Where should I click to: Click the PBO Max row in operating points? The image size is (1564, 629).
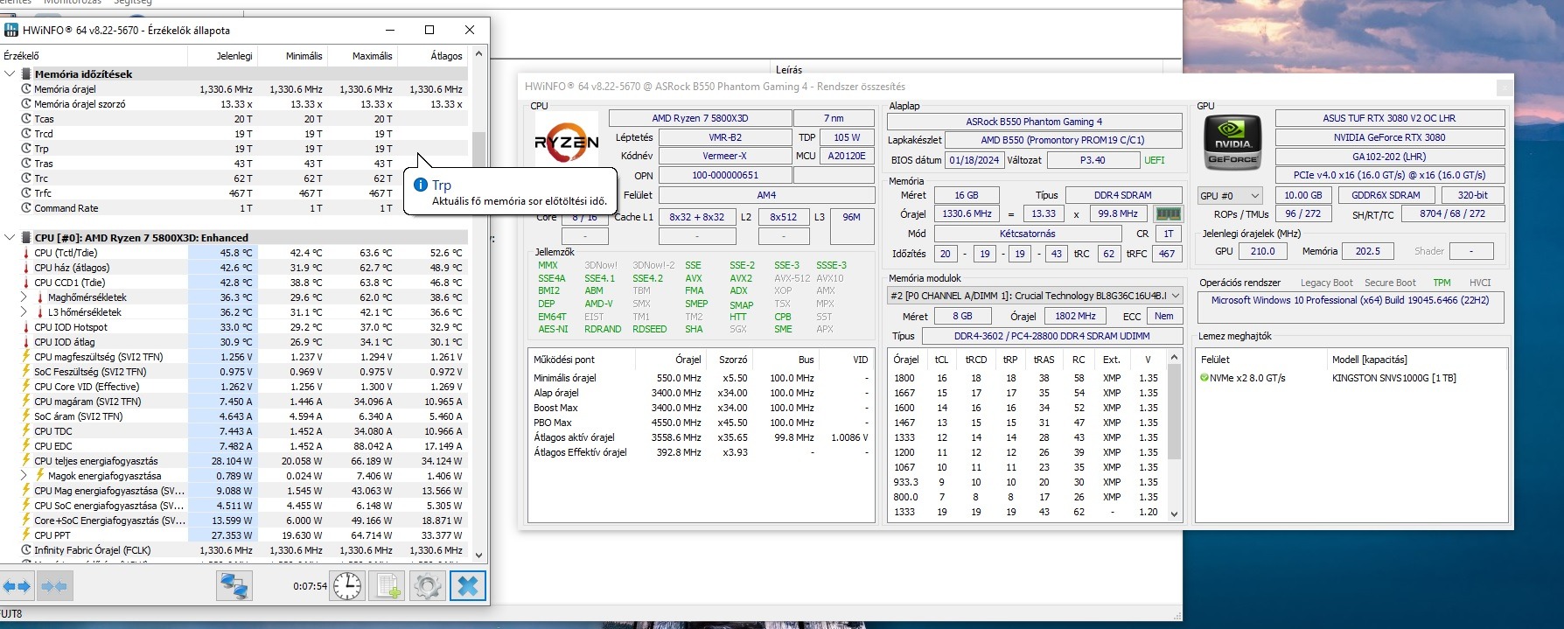(x=700, y=423)
